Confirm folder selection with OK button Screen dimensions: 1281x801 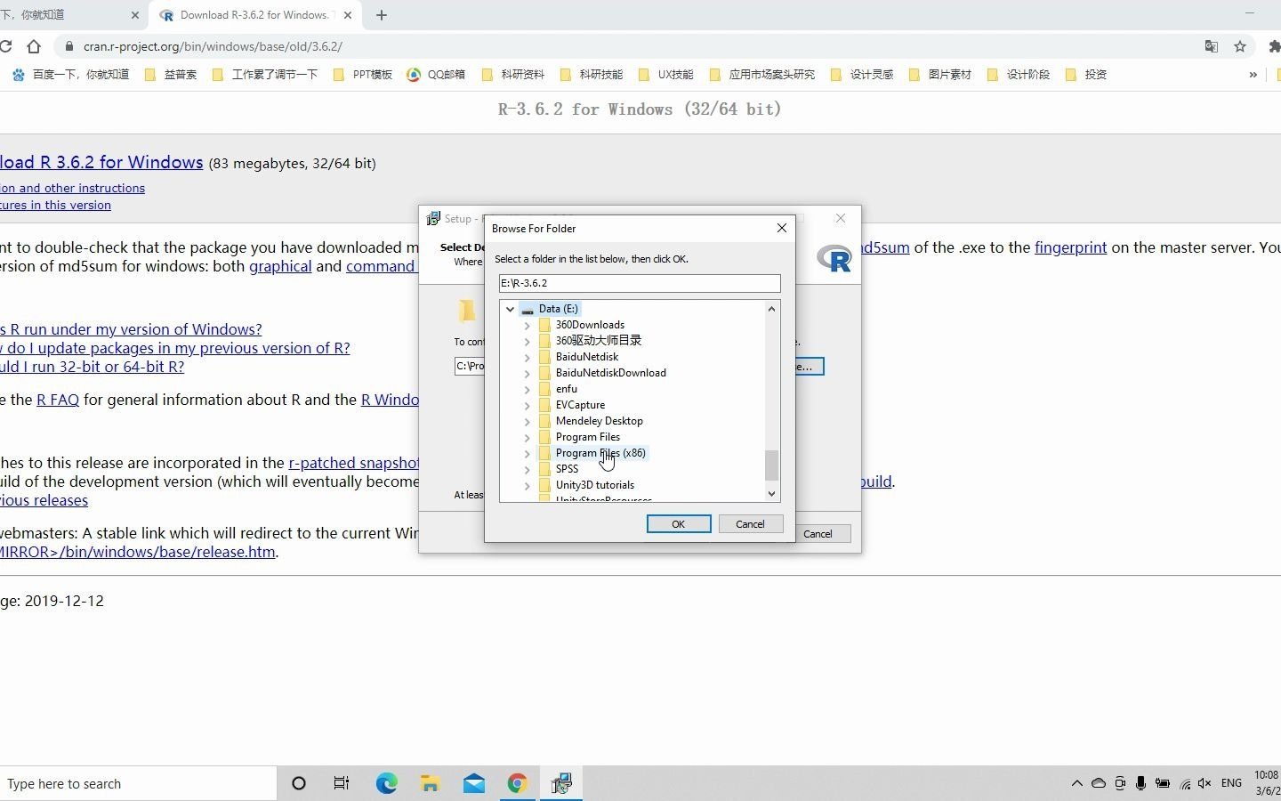[x=679, y=524]
